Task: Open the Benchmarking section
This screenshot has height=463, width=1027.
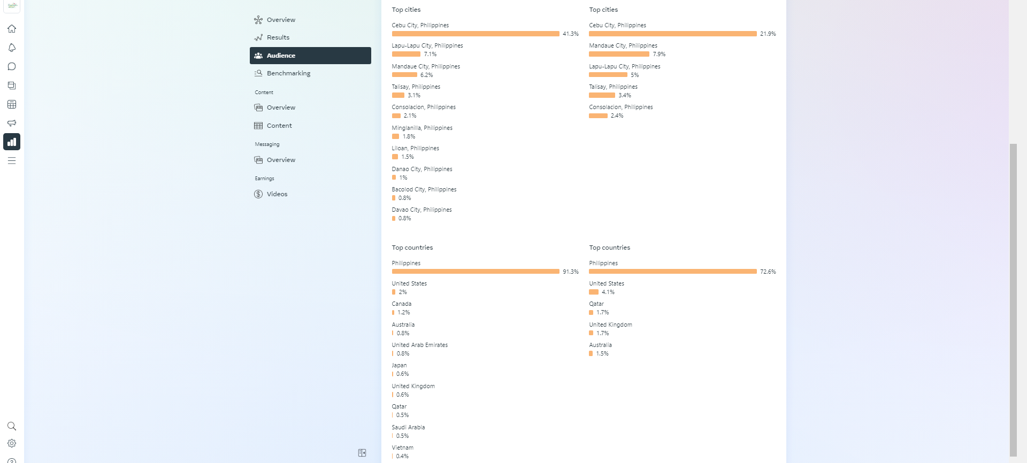Action: point(310,73)
